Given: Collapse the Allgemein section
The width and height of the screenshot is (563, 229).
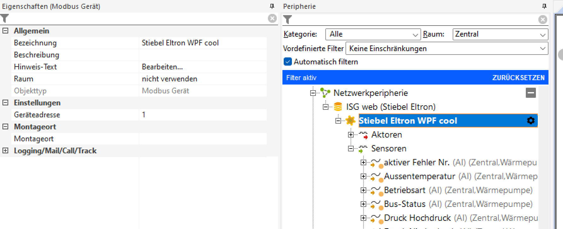Looking at the screenshot, I should 5,31.
